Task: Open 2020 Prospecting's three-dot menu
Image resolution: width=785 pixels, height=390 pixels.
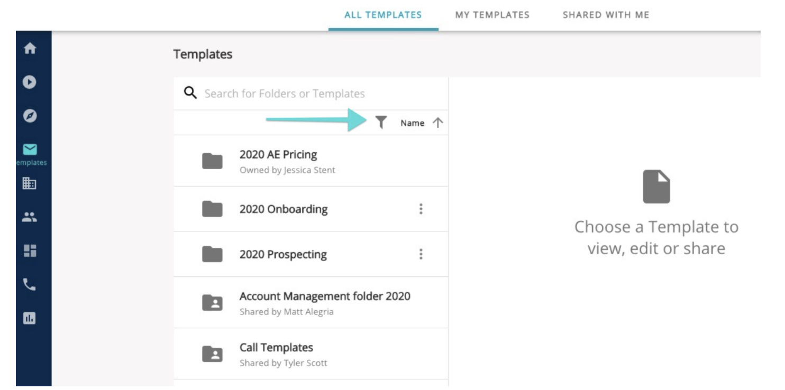Action: [x=421, y=254]
